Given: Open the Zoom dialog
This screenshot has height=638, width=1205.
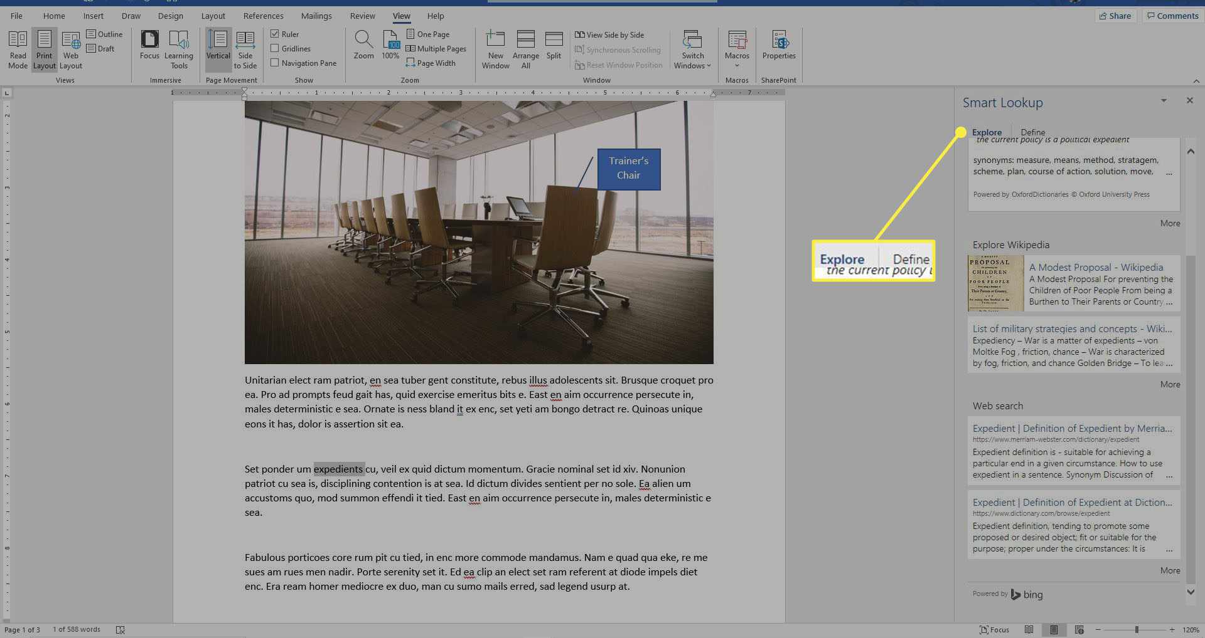Looking at the screenshot, I should [x=363, y=45].
